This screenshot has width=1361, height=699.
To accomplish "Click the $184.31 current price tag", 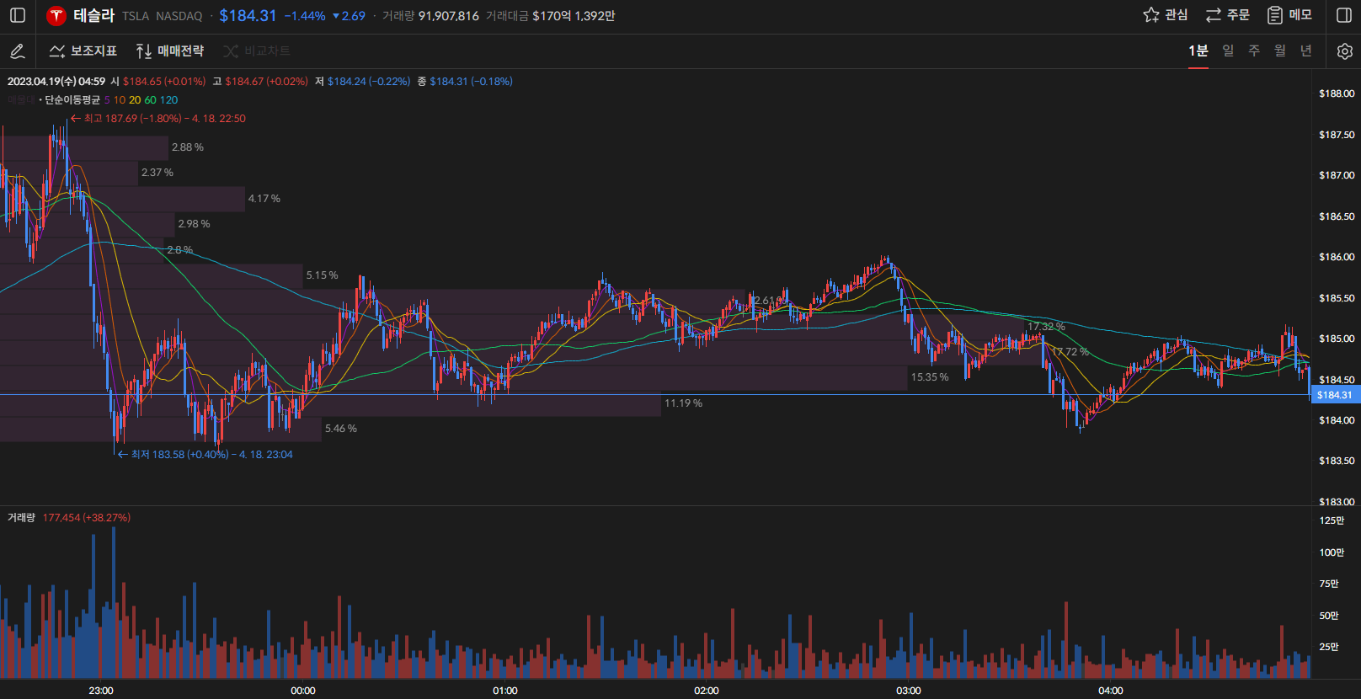I will [1335, 395].
